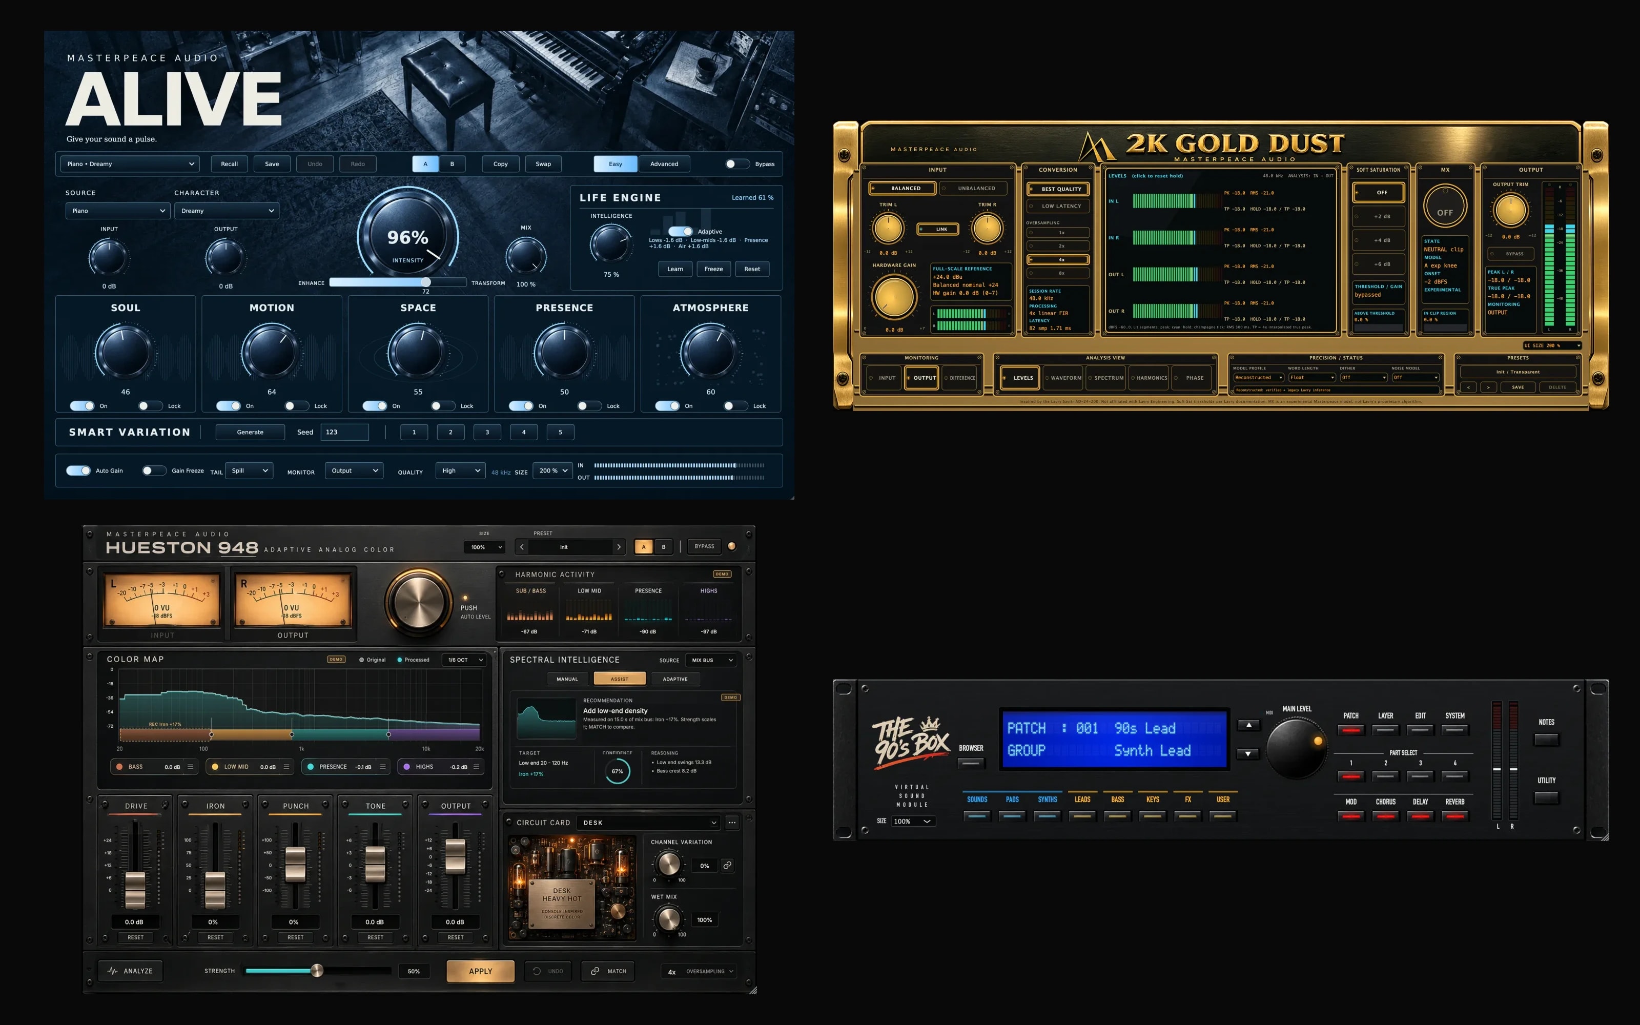Click the APPLY button in Hueston
Screen dimensions: 1640x1025
point(481,971)
